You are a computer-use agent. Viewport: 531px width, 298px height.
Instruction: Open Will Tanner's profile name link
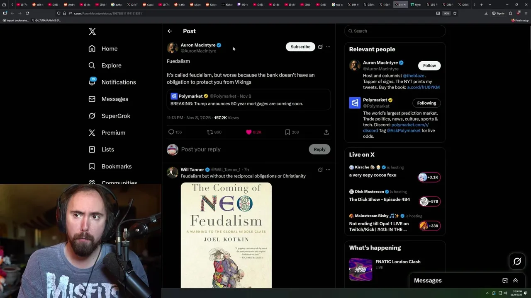pyautogui.click(x=192, y=170)
